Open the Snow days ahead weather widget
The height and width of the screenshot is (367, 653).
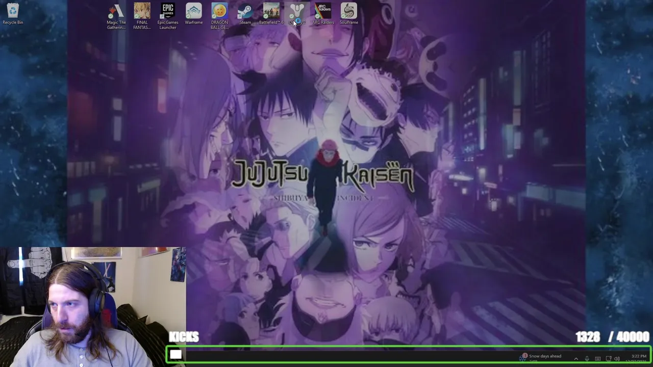click(x=541, y=358)
